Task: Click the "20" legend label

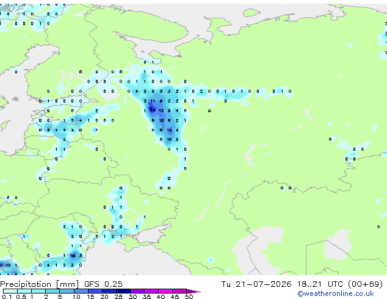Action: (x=104, y=297)
